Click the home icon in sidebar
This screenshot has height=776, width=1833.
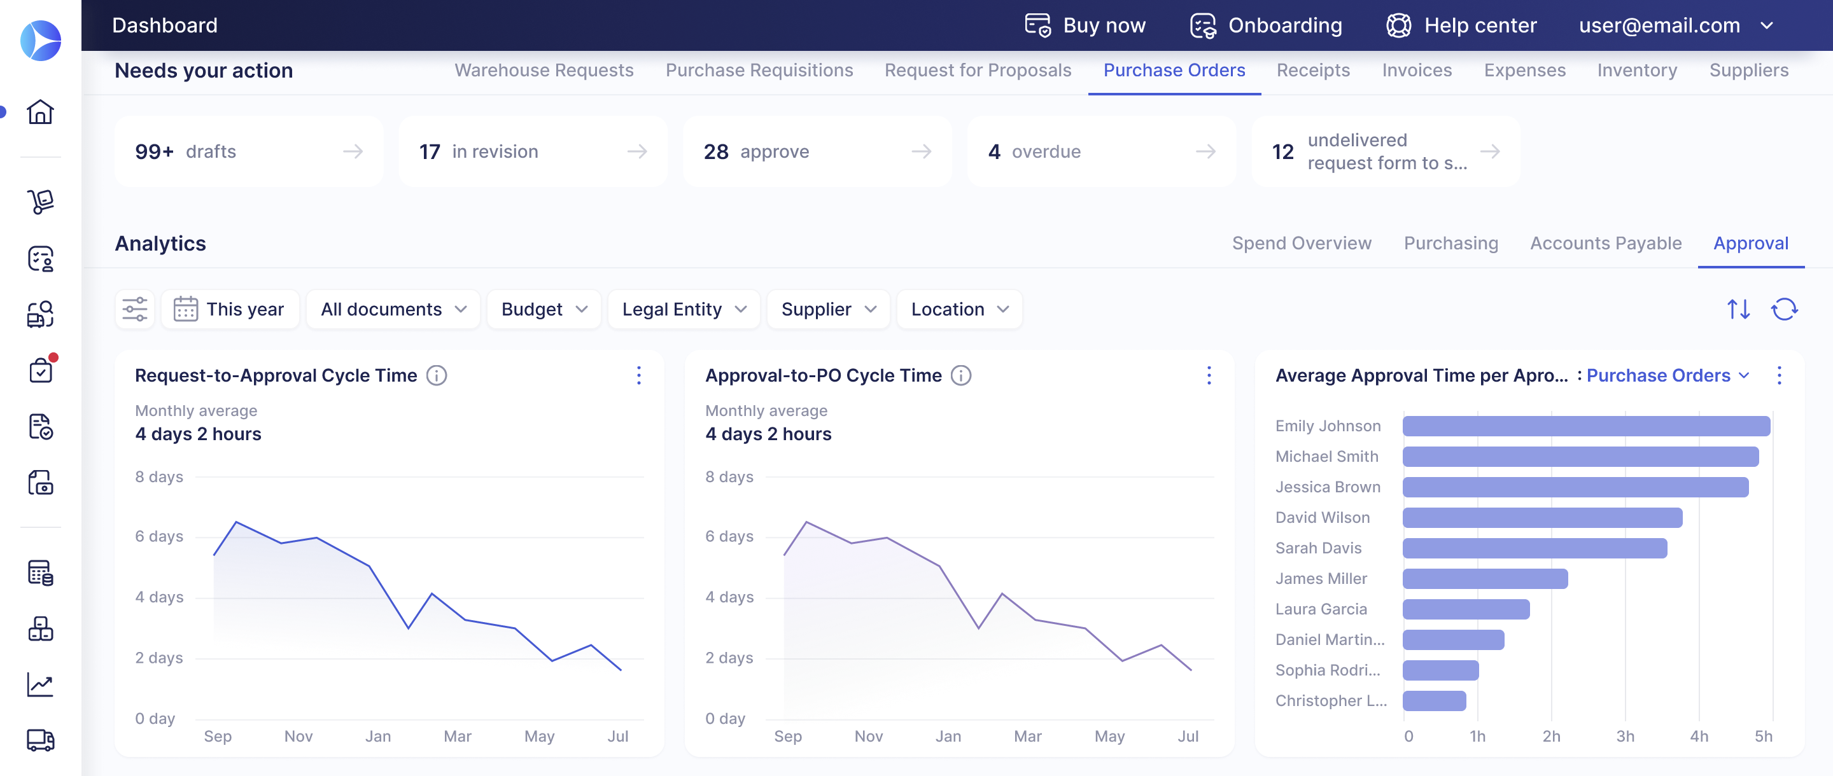[40, 112]
